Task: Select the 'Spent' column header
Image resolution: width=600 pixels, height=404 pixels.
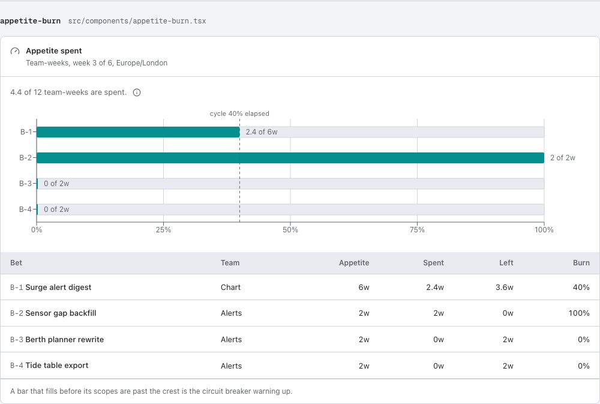Action: click(433, 263)
